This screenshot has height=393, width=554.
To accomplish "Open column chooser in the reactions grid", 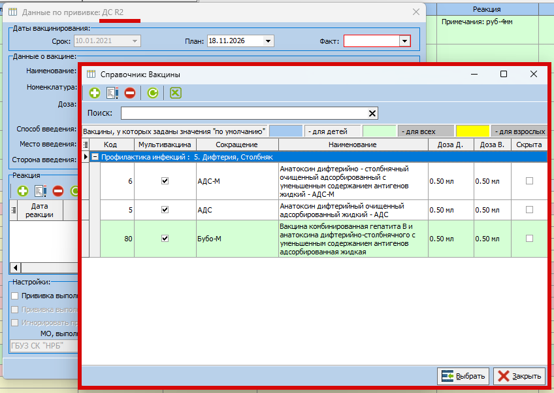I will [x=14, y=210].
